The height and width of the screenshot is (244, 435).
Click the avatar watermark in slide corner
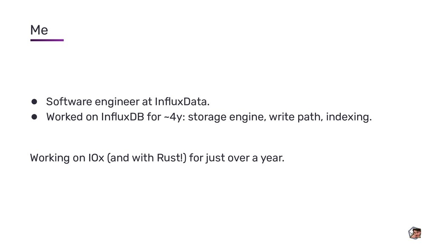point(415,233)
